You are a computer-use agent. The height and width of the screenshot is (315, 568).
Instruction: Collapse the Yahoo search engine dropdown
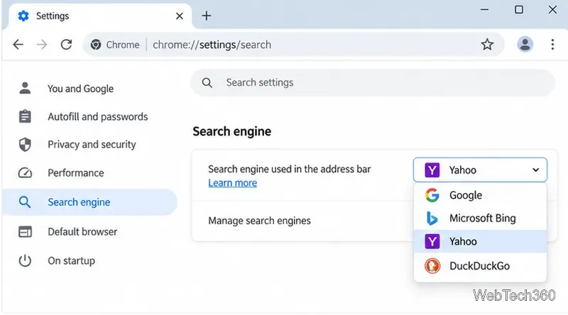[x=480, y=170]
